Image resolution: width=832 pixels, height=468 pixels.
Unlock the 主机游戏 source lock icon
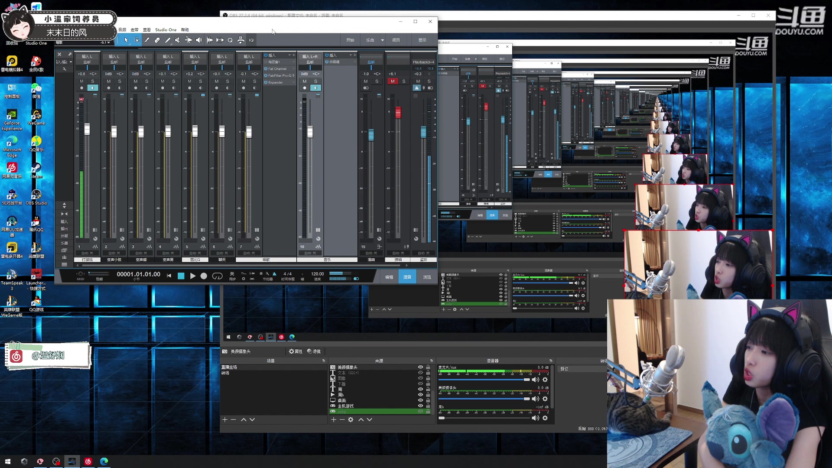(428, 406)
